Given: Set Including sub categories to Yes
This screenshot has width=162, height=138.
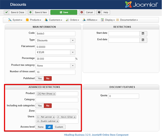Looking at the screenshot, I should pos(40,106).
